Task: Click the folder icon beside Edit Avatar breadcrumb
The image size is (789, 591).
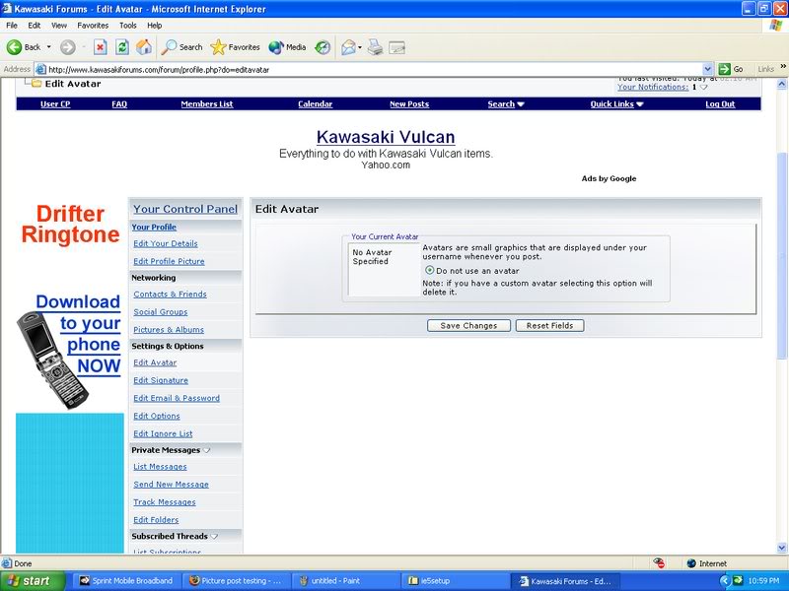Action: tap(36, 84)
